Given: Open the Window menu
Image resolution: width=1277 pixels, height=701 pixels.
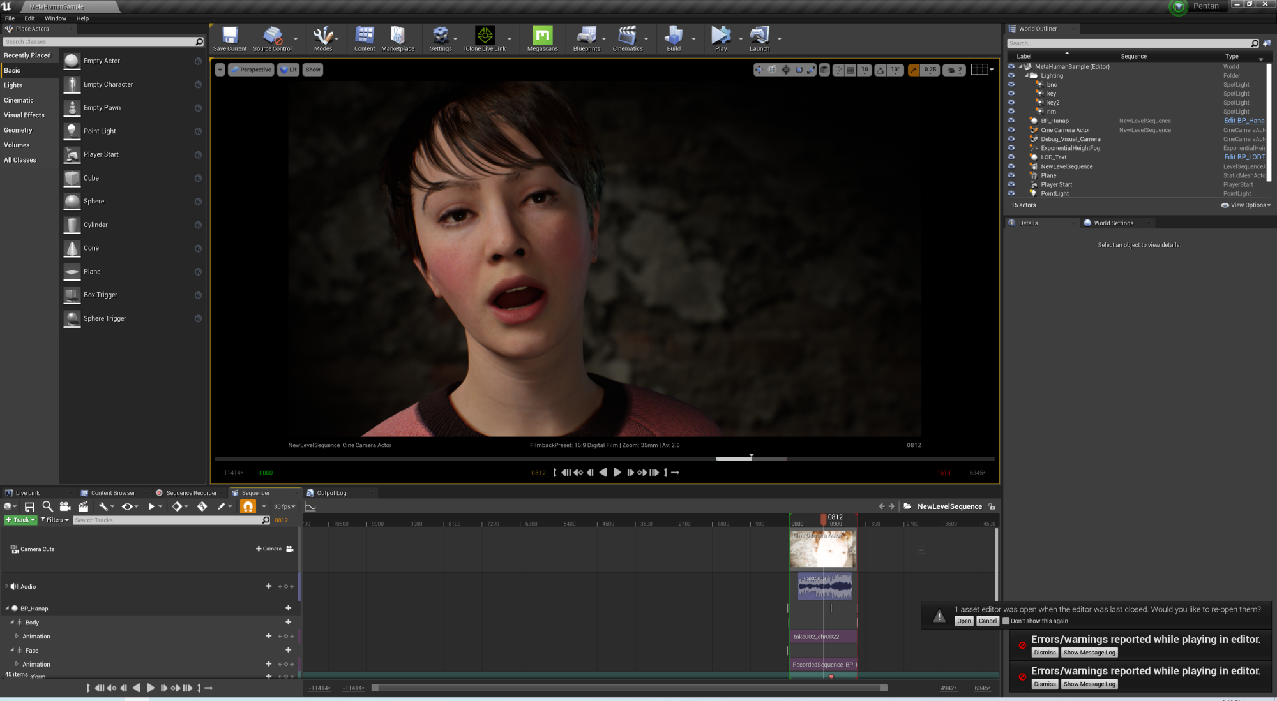Looking at the screenshot, I should 56,18.
